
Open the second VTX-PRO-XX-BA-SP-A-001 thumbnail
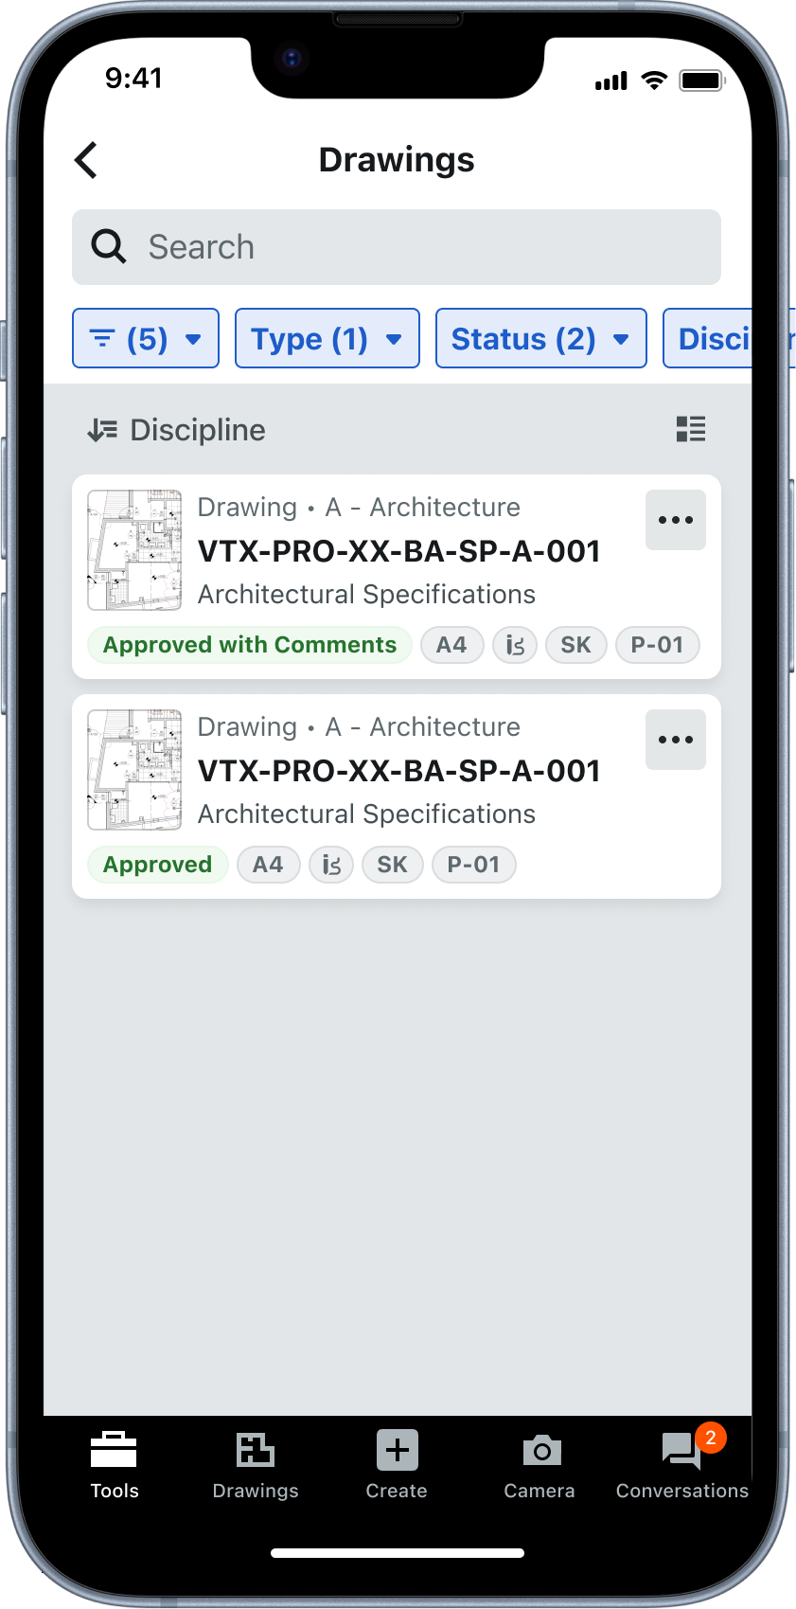pos(134,770)
